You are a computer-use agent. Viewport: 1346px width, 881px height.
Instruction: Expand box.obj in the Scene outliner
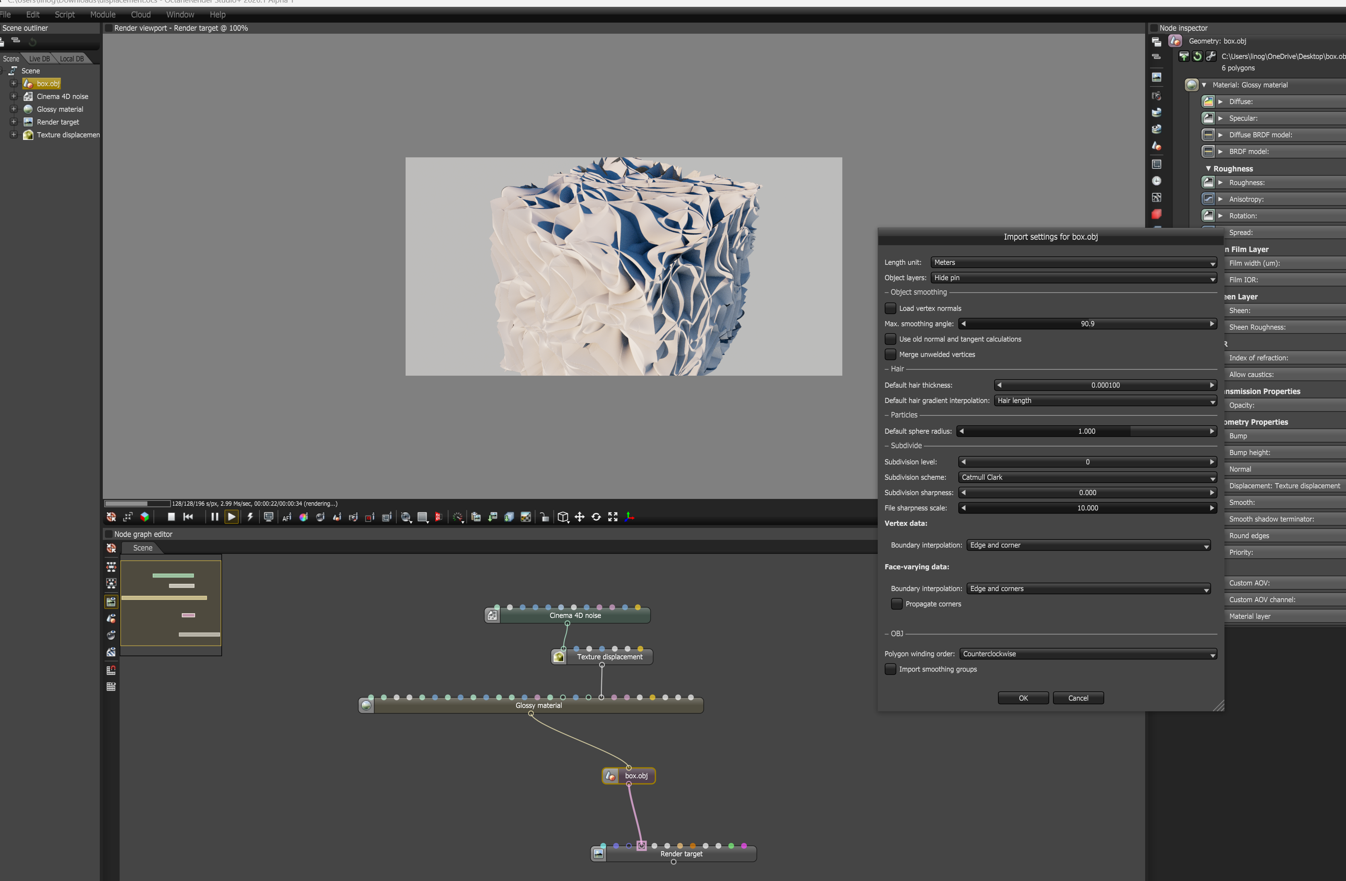click(x=14, y=84)
